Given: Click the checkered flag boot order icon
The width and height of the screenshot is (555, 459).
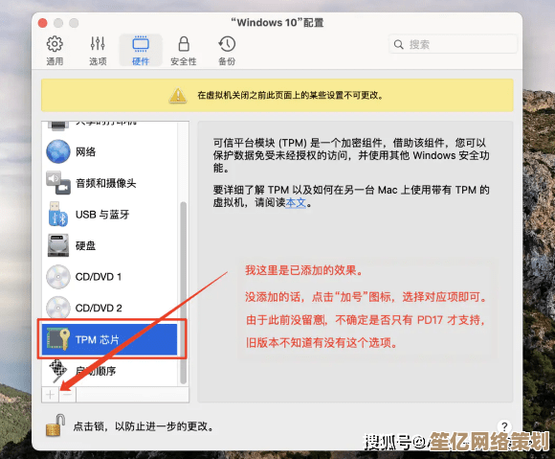Looking at the screenshot, I should pyautogui.click(x=57, y=371).
